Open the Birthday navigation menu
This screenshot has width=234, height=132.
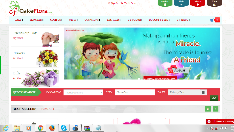113,20
